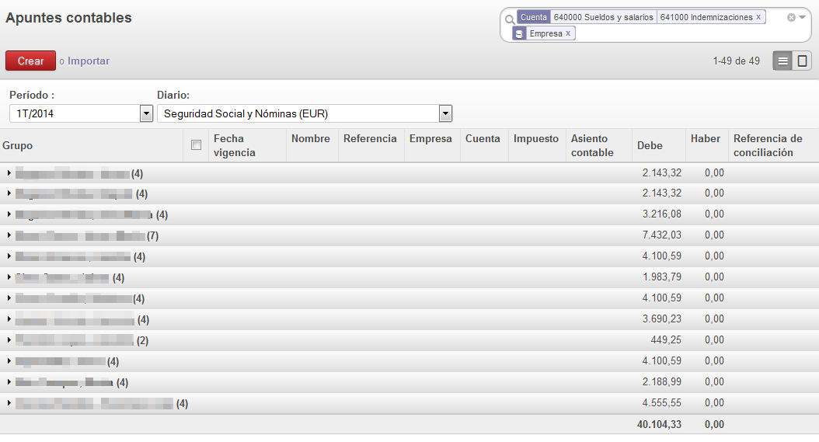Remove the Cuenta filter with its x
This screenshot has height=442, width=819.
click(x=758, y=17)
